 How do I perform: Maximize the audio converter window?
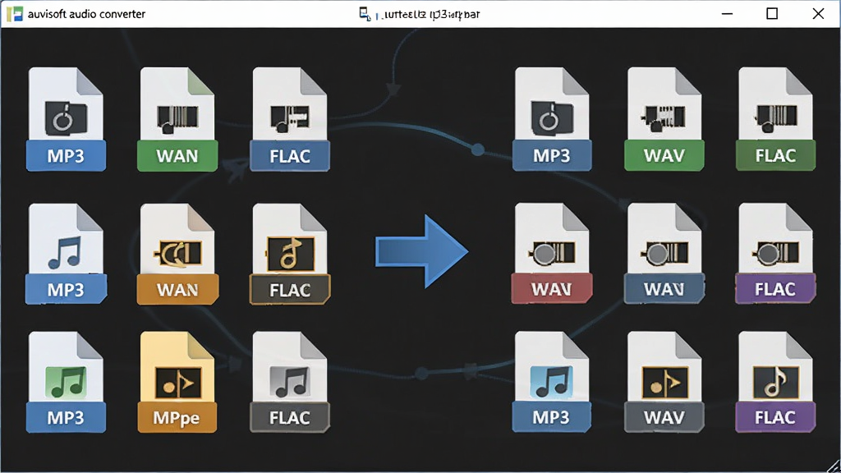(772, 13)
